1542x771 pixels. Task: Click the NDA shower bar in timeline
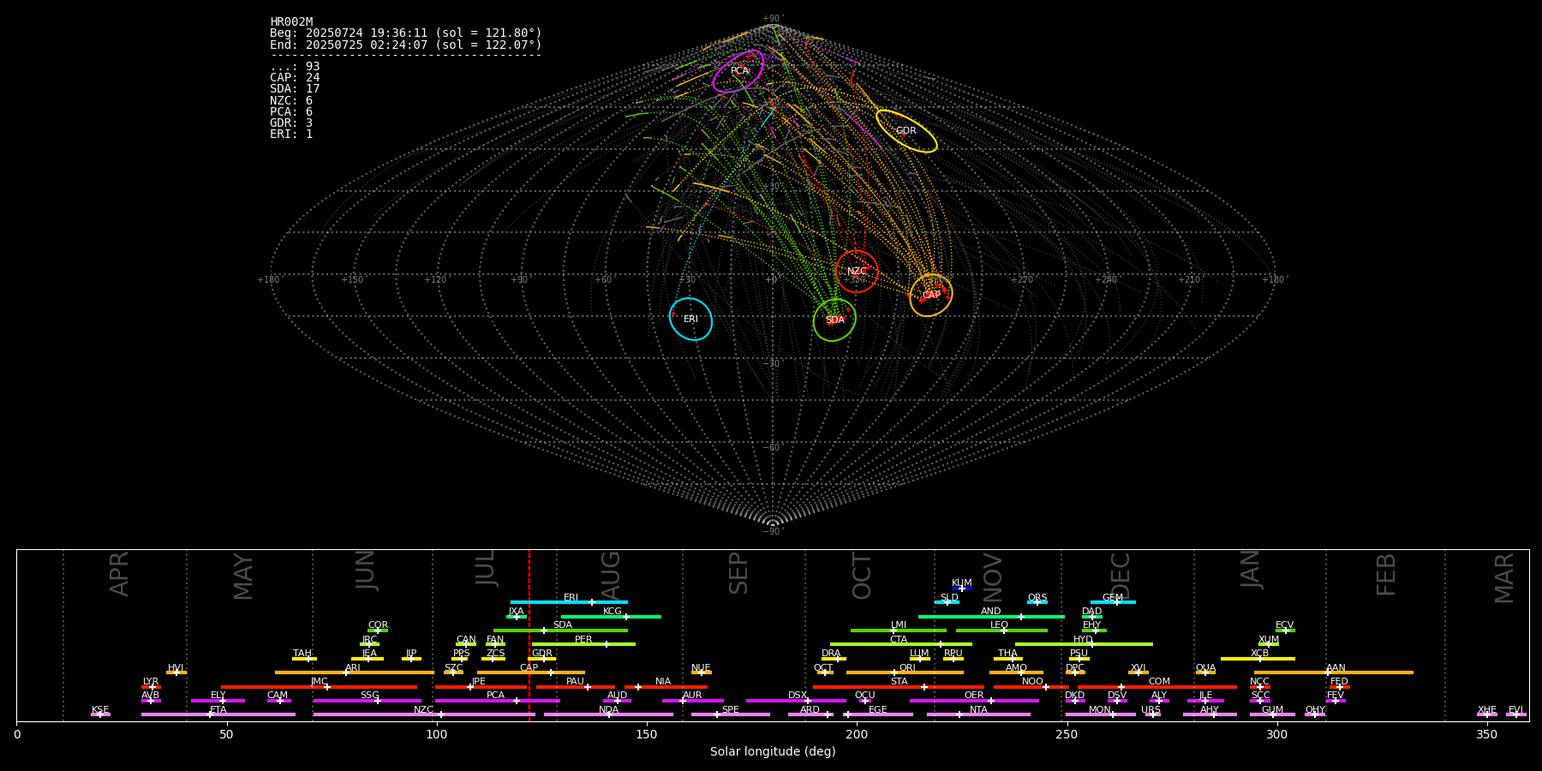coord(608,714)
